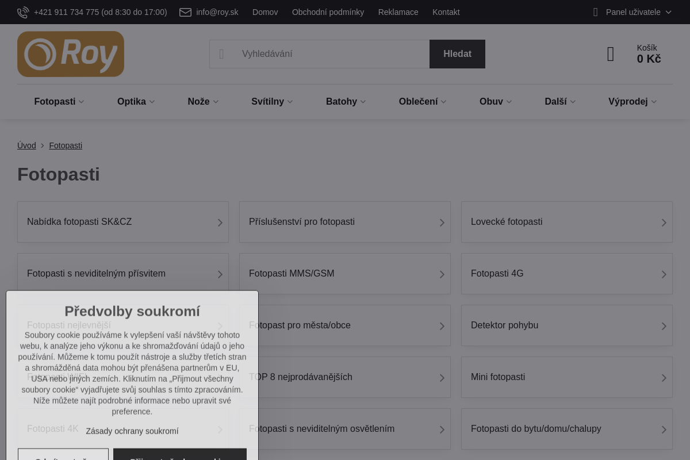The width and height of the screenshot is (690, 460).
Task: Click arrow on Fotopasti MMS/GSM tile
Action: pyautogui.click(x=442, y=274)
